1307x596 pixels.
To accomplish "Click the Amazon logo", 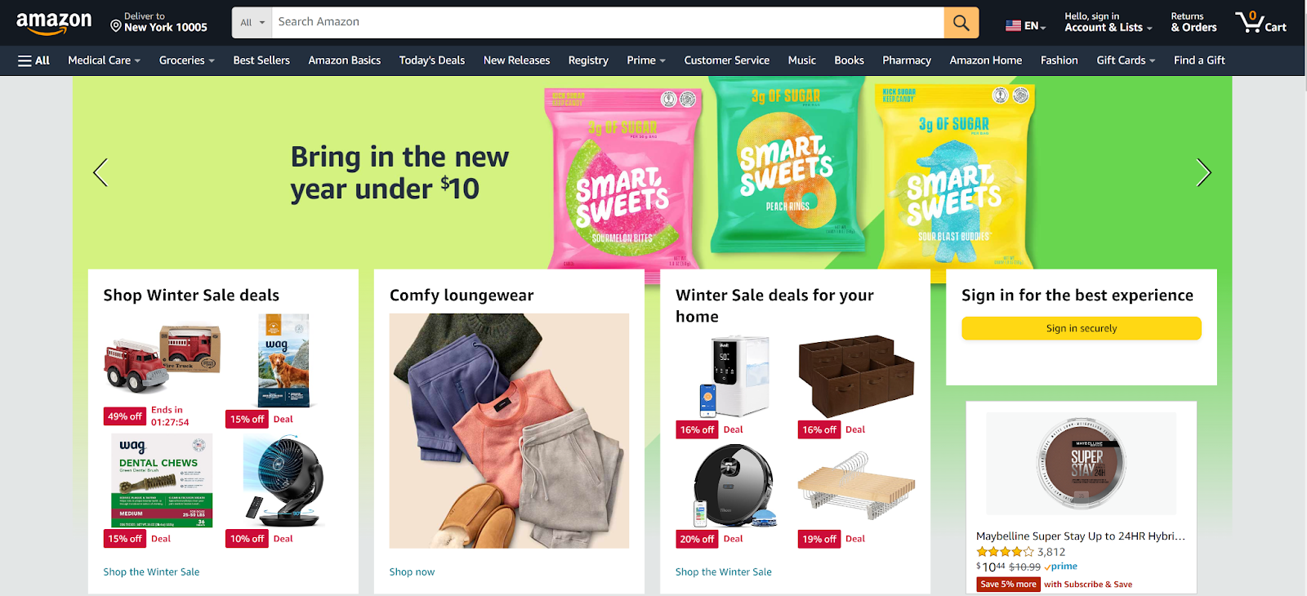I will [54, 23].
